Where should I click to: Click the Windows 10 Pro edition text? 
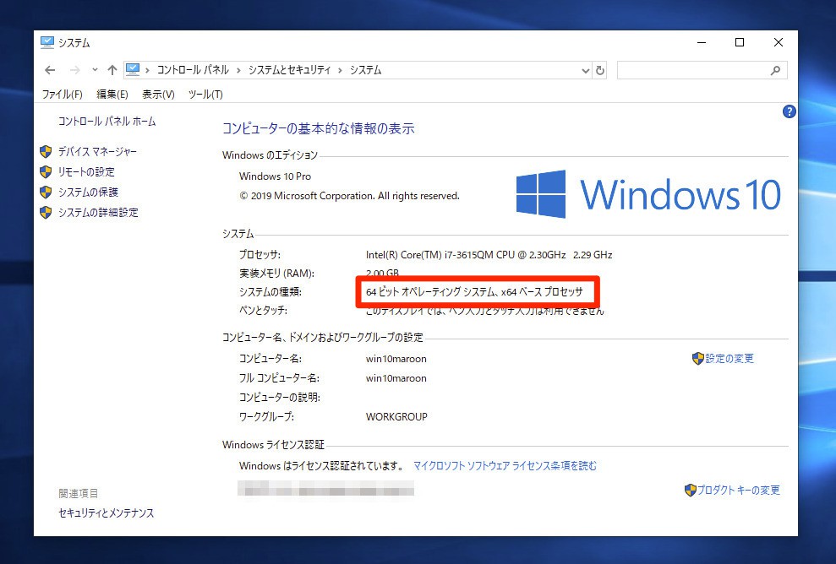point(275,176)
